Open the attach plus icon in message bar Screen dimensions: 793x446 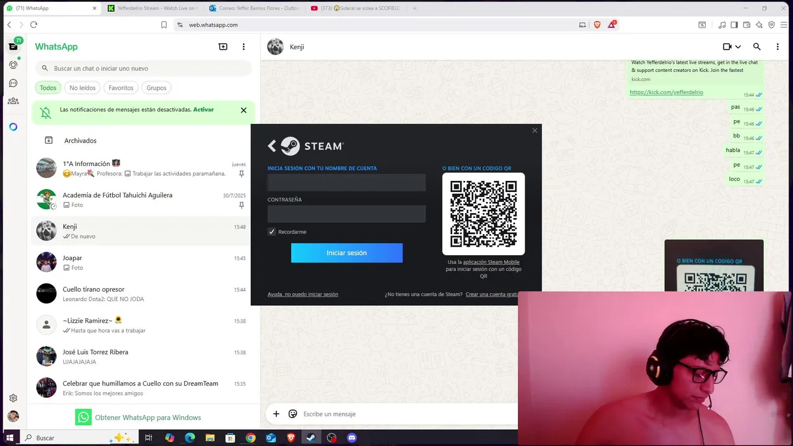276,414
